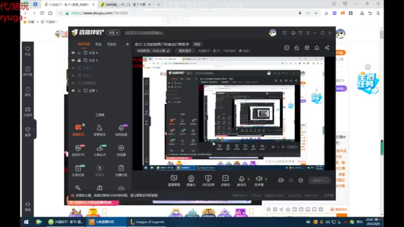Click the share icon in 直播伴侣 header
The height and width of the screenshot is (227, 404).
[x=327, y=48]
